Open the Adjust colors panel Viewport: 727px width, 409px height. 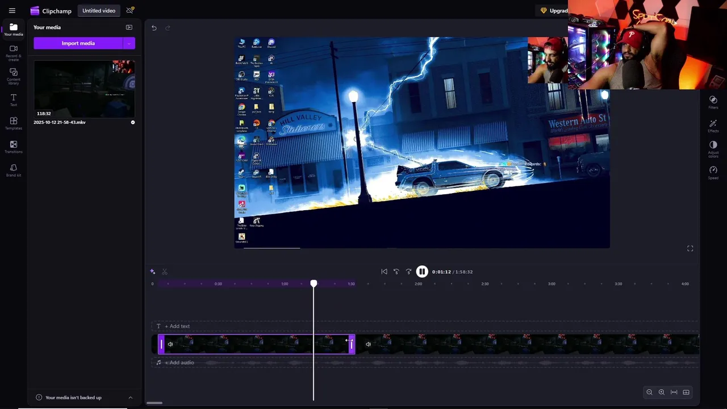[x=713, y=148]
